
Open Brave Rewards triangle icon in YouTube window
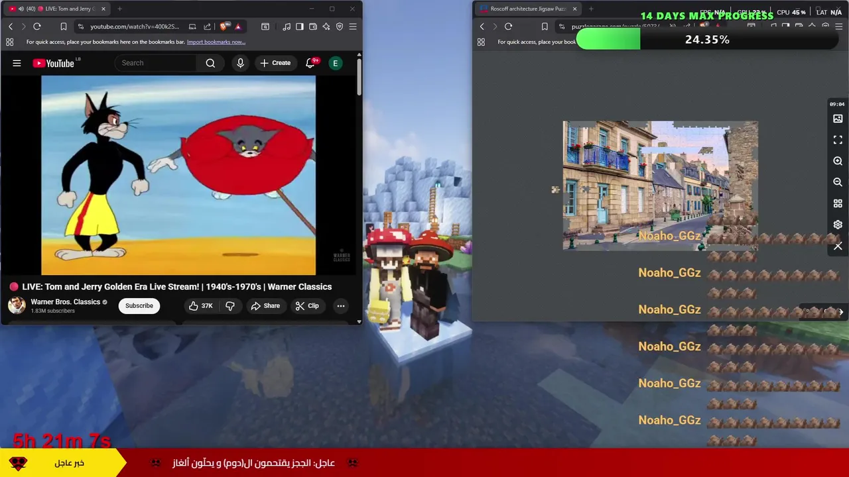coord(237,26)
